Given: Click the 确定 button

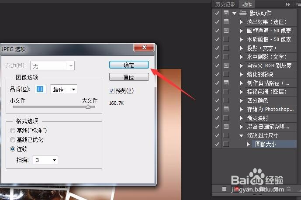Looking at the screenshot, I should point(129,65).
